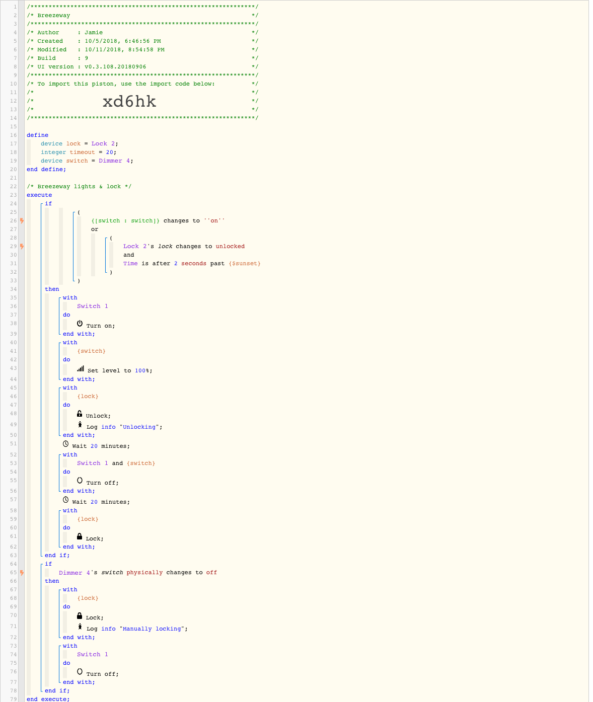Click the 'Modified : 10/11/2018' comment line

point(142,49)
